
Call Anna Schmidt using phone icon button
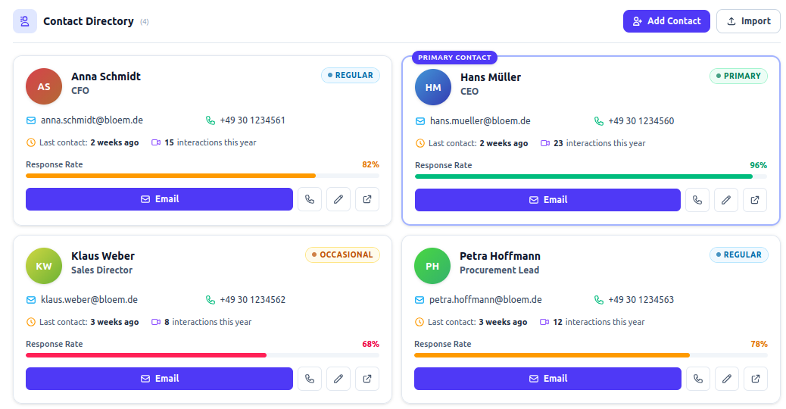coord(309,199)
